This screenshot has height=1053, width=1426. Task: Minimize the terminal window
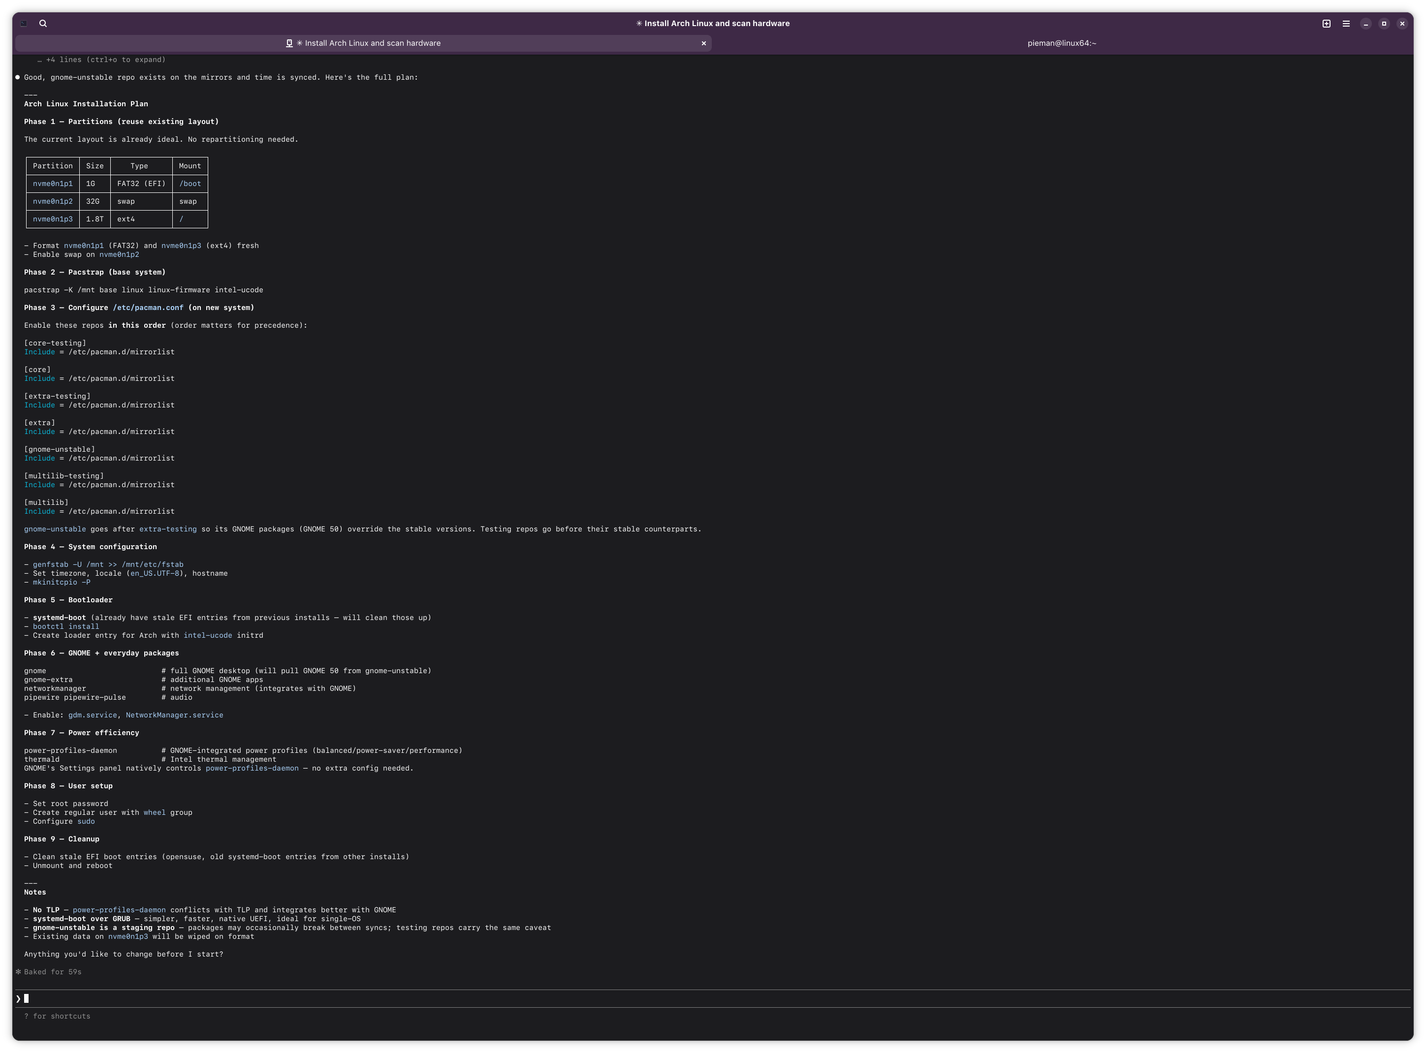[1365, 24]
